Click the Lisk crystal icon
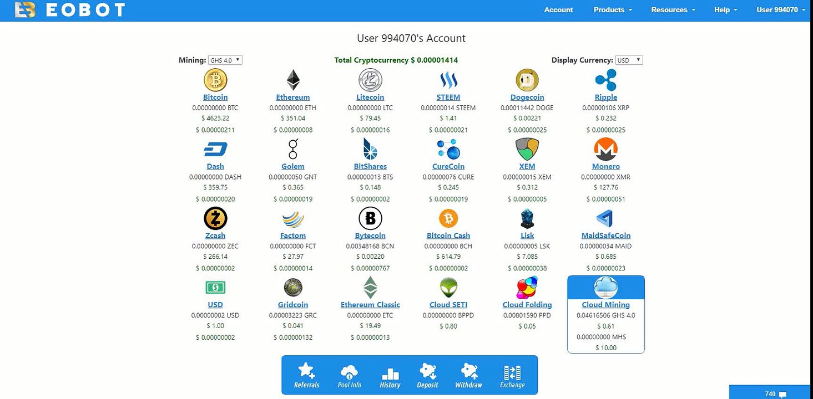Viewport: 813px width, 399px height. [x=527, y=219]
